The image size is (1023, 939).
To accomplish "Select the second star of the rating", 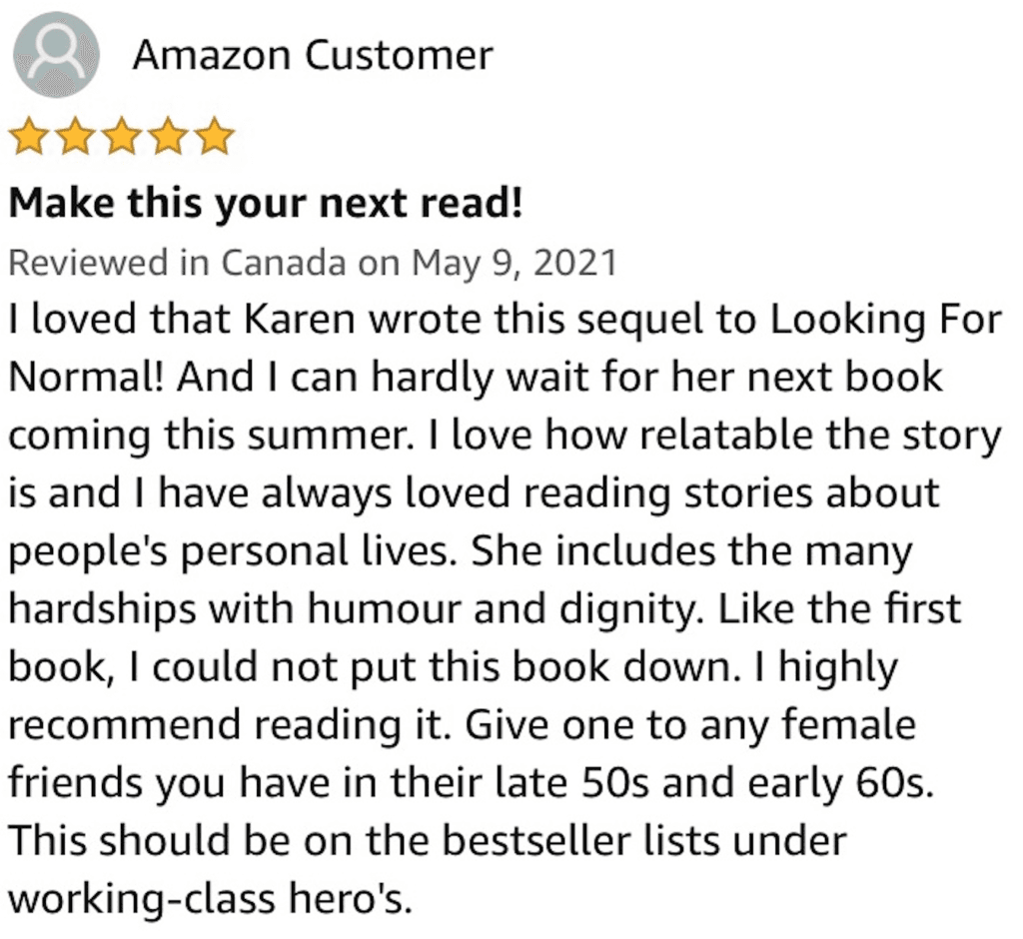I will (x=75, y=137).
